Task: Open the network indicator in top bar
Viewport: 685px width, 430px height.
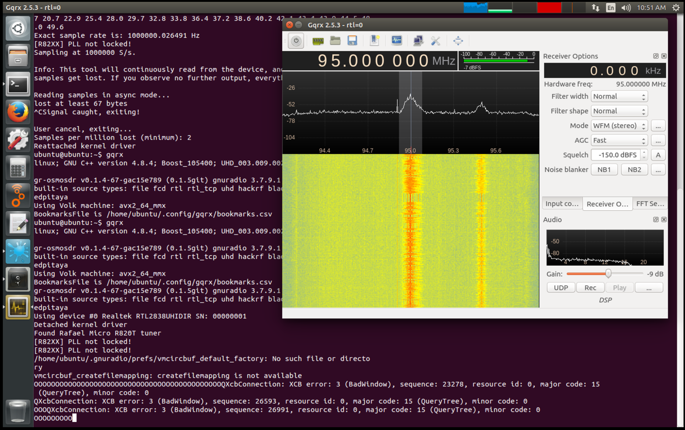Action: 596,8
